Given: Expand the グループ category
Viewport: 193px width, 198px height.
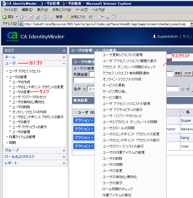Looking at the screenshot, I should coord(64,150).
